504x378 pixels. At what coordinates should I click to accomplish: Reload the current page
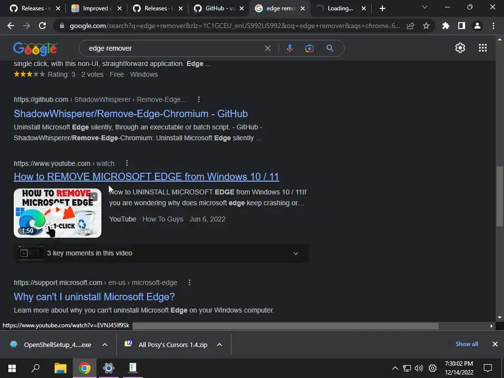[x=42, y=26]
